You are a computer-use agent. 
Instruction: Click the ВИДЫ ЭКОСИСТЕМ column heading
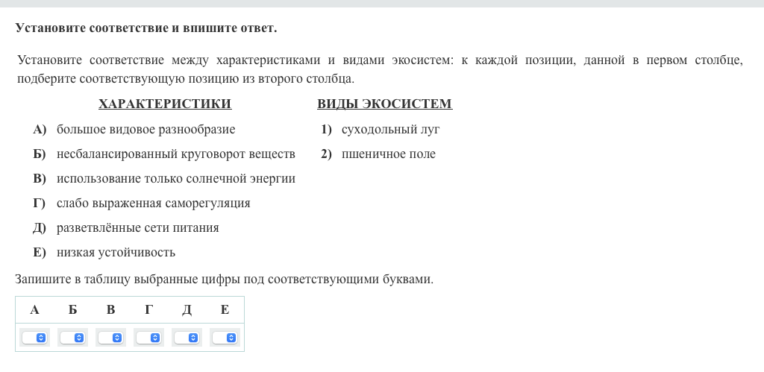pos(384,104)
